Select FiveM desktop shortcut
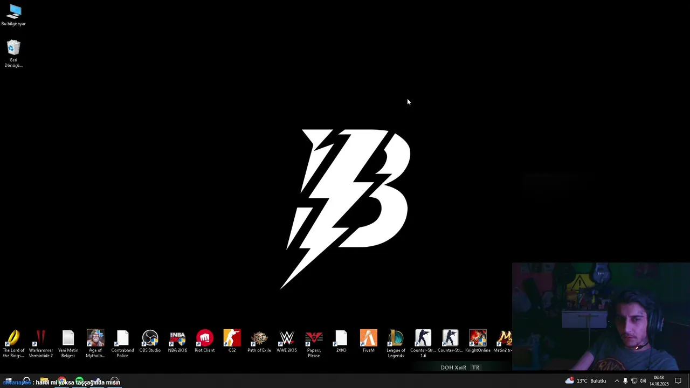690x388 pixels. pyautogui.click(x=369, y=342)
